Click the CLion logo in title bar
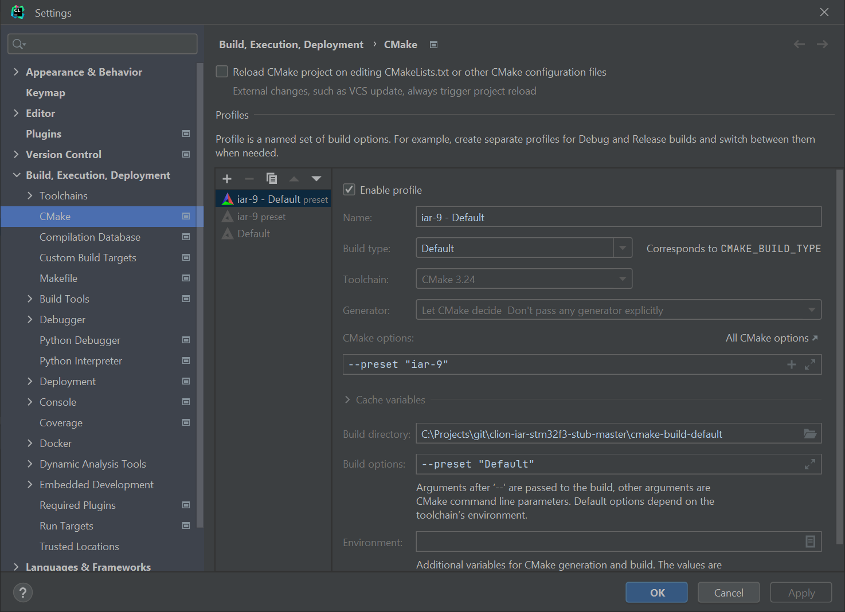The height and width of the screenshot is (612, 845). coord(18,12)
